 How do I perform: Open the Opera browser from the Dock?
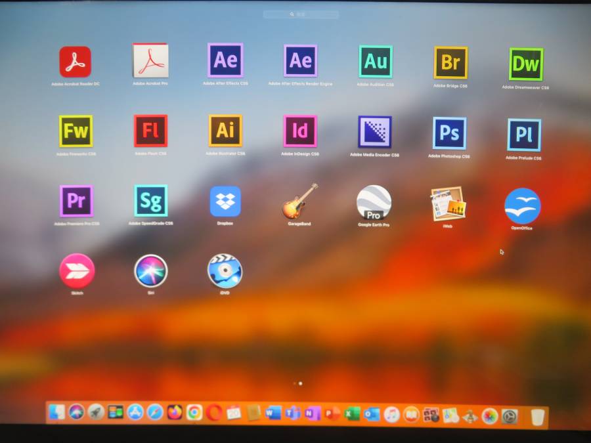[213, 413]
